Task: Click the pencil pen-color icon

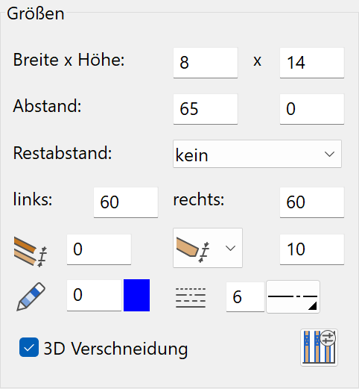Action: (x=31, y=296)
